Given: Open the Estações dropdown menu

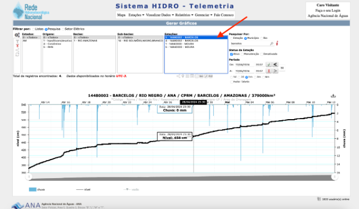Looking at the screenshot, I should point(136,15).
